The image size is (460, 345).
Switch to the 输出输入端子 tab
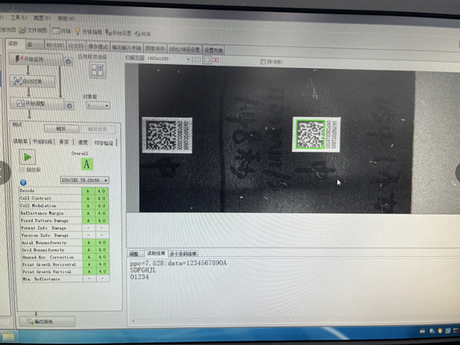coord(127,47)
